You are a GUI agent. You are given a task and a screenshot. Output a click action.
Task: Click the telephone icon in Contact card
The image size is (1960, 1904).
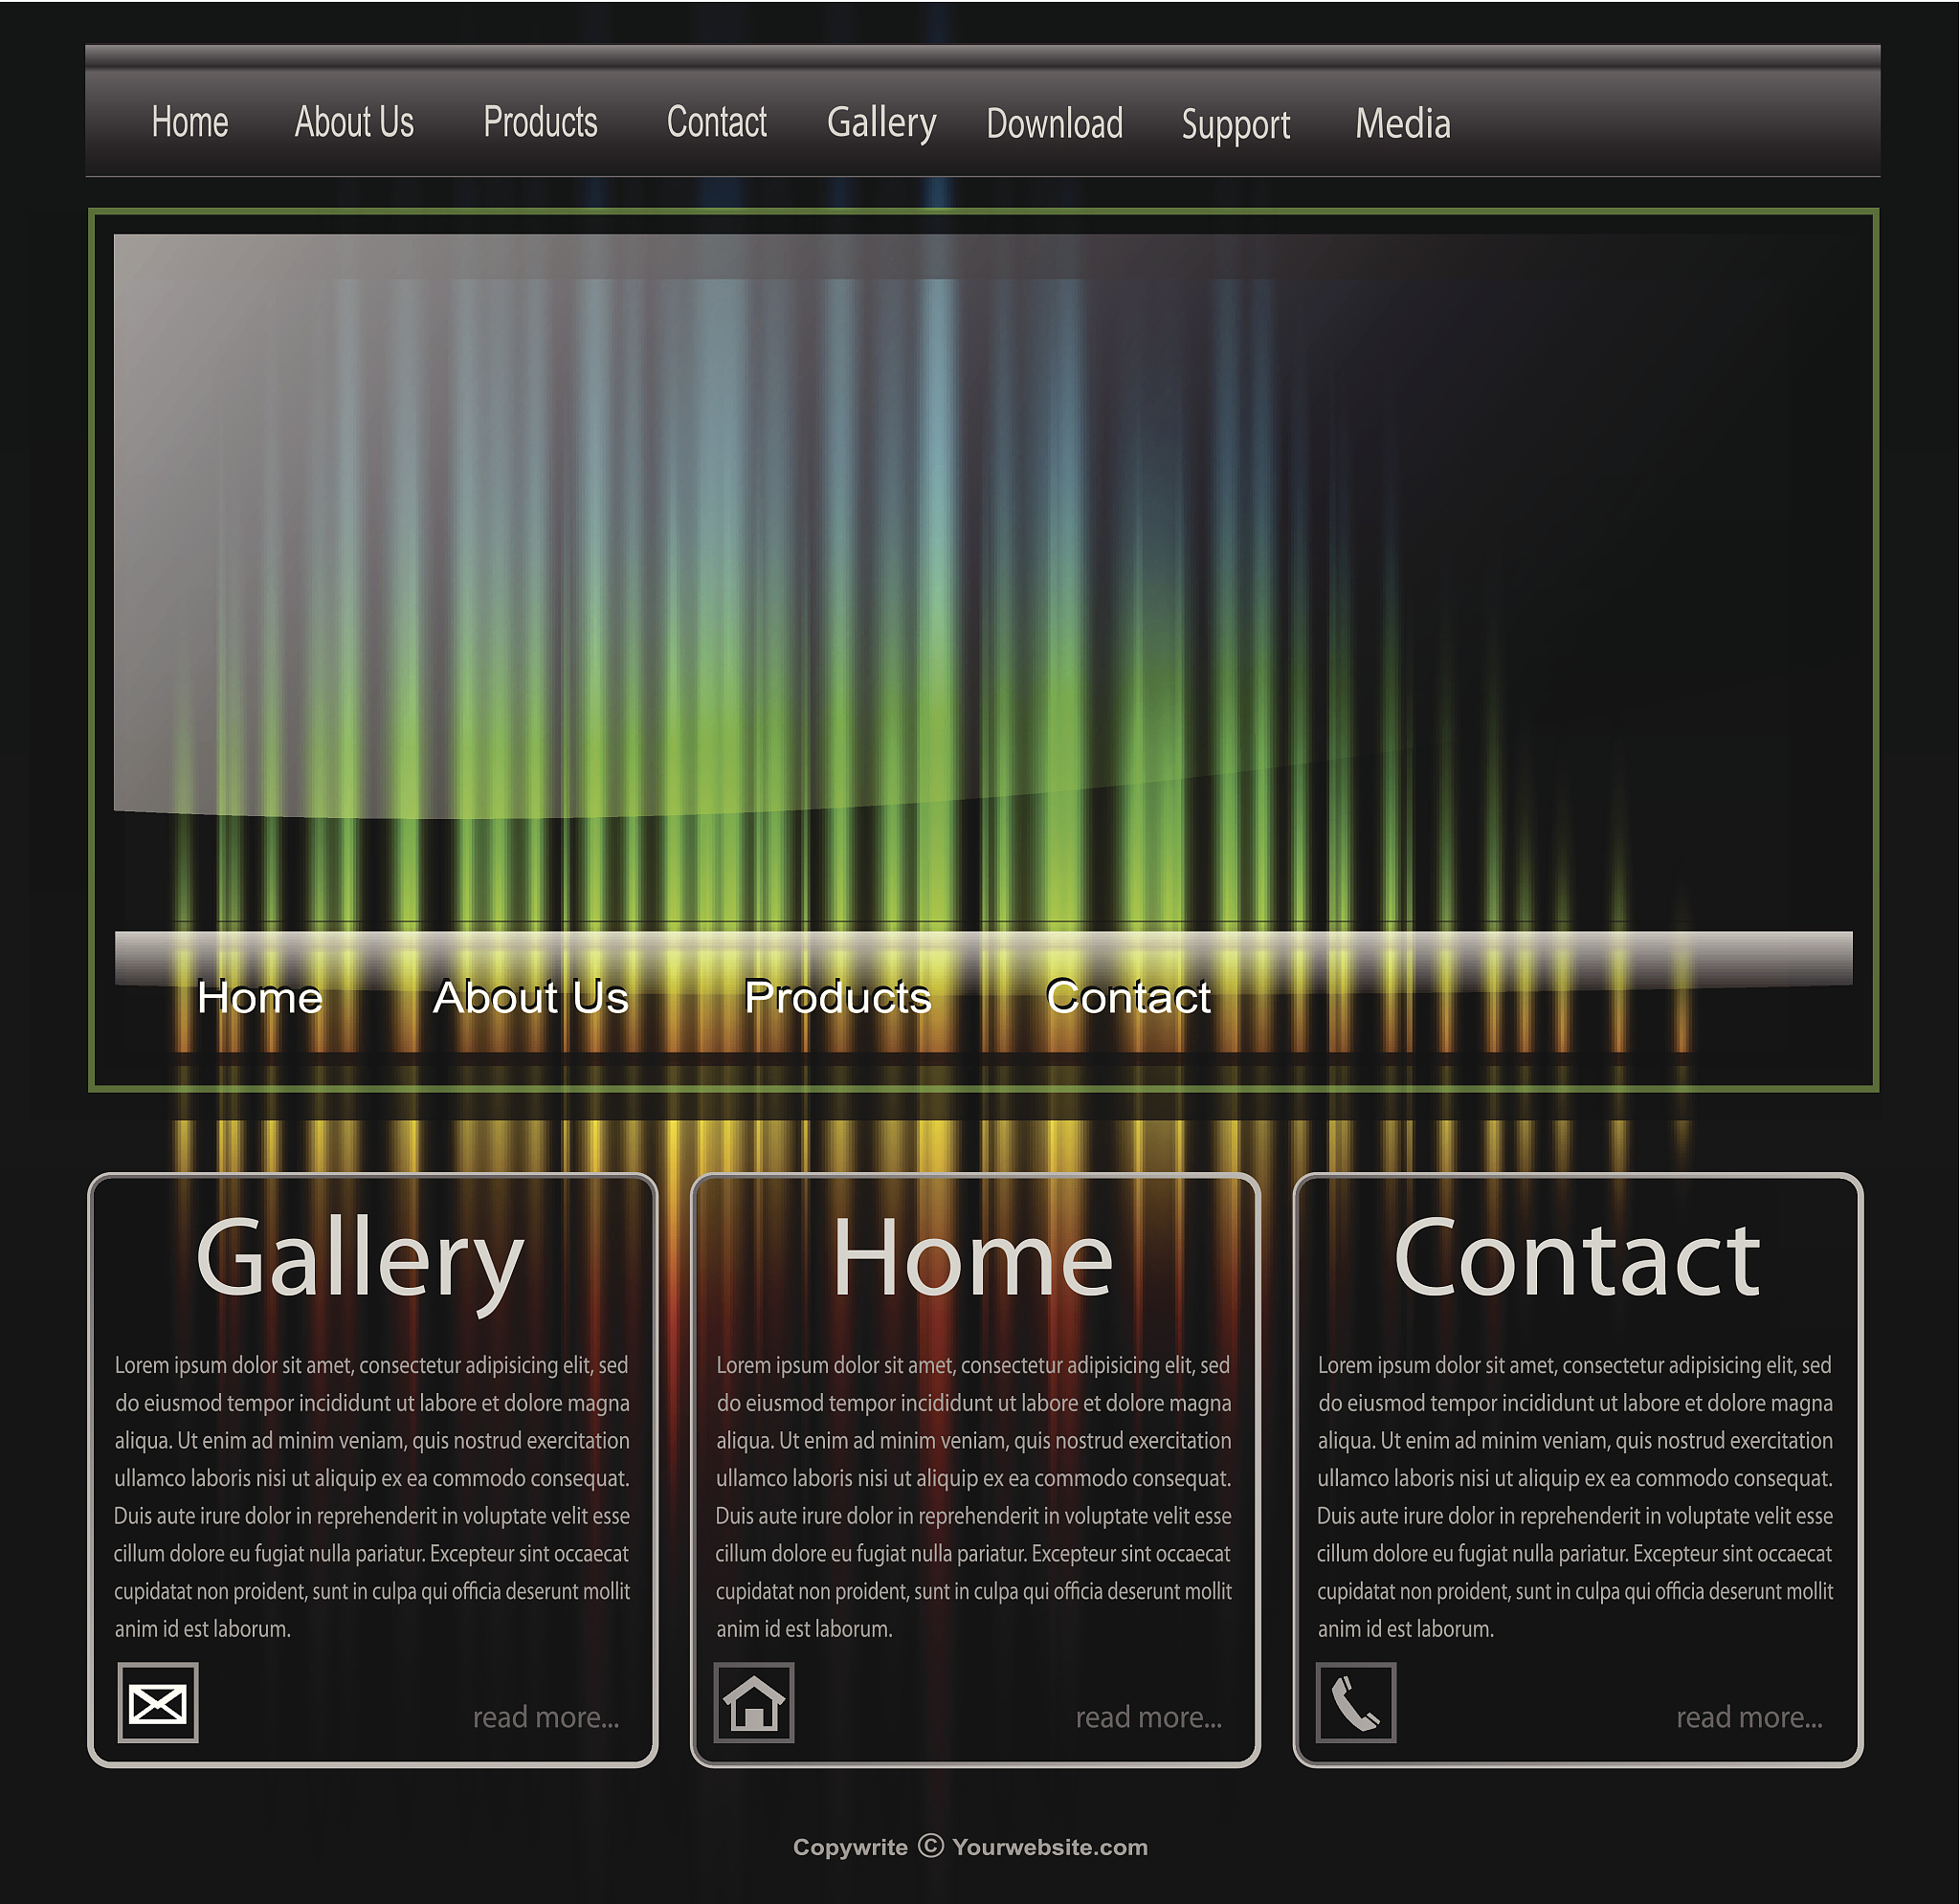[1356, 1702]
